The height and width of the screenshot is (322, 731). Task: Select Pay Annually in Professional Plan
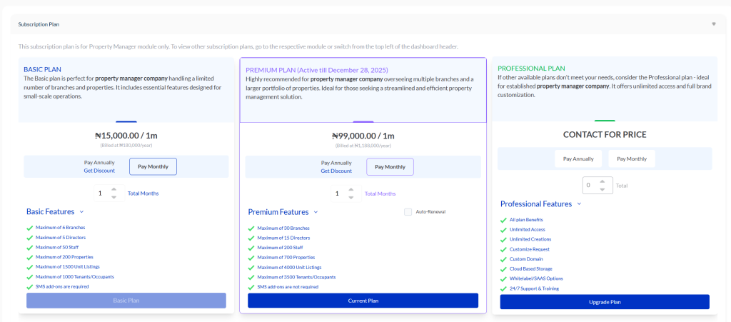(578, 159)
